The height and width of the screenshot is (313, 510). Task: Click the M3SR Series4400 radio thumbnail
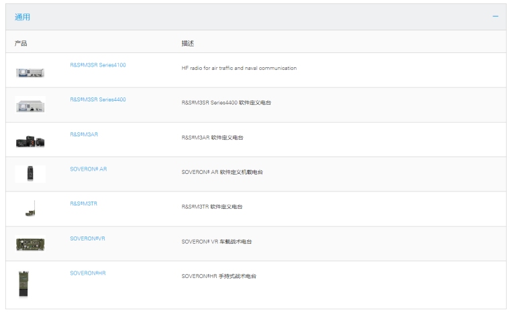pos(30,105)
